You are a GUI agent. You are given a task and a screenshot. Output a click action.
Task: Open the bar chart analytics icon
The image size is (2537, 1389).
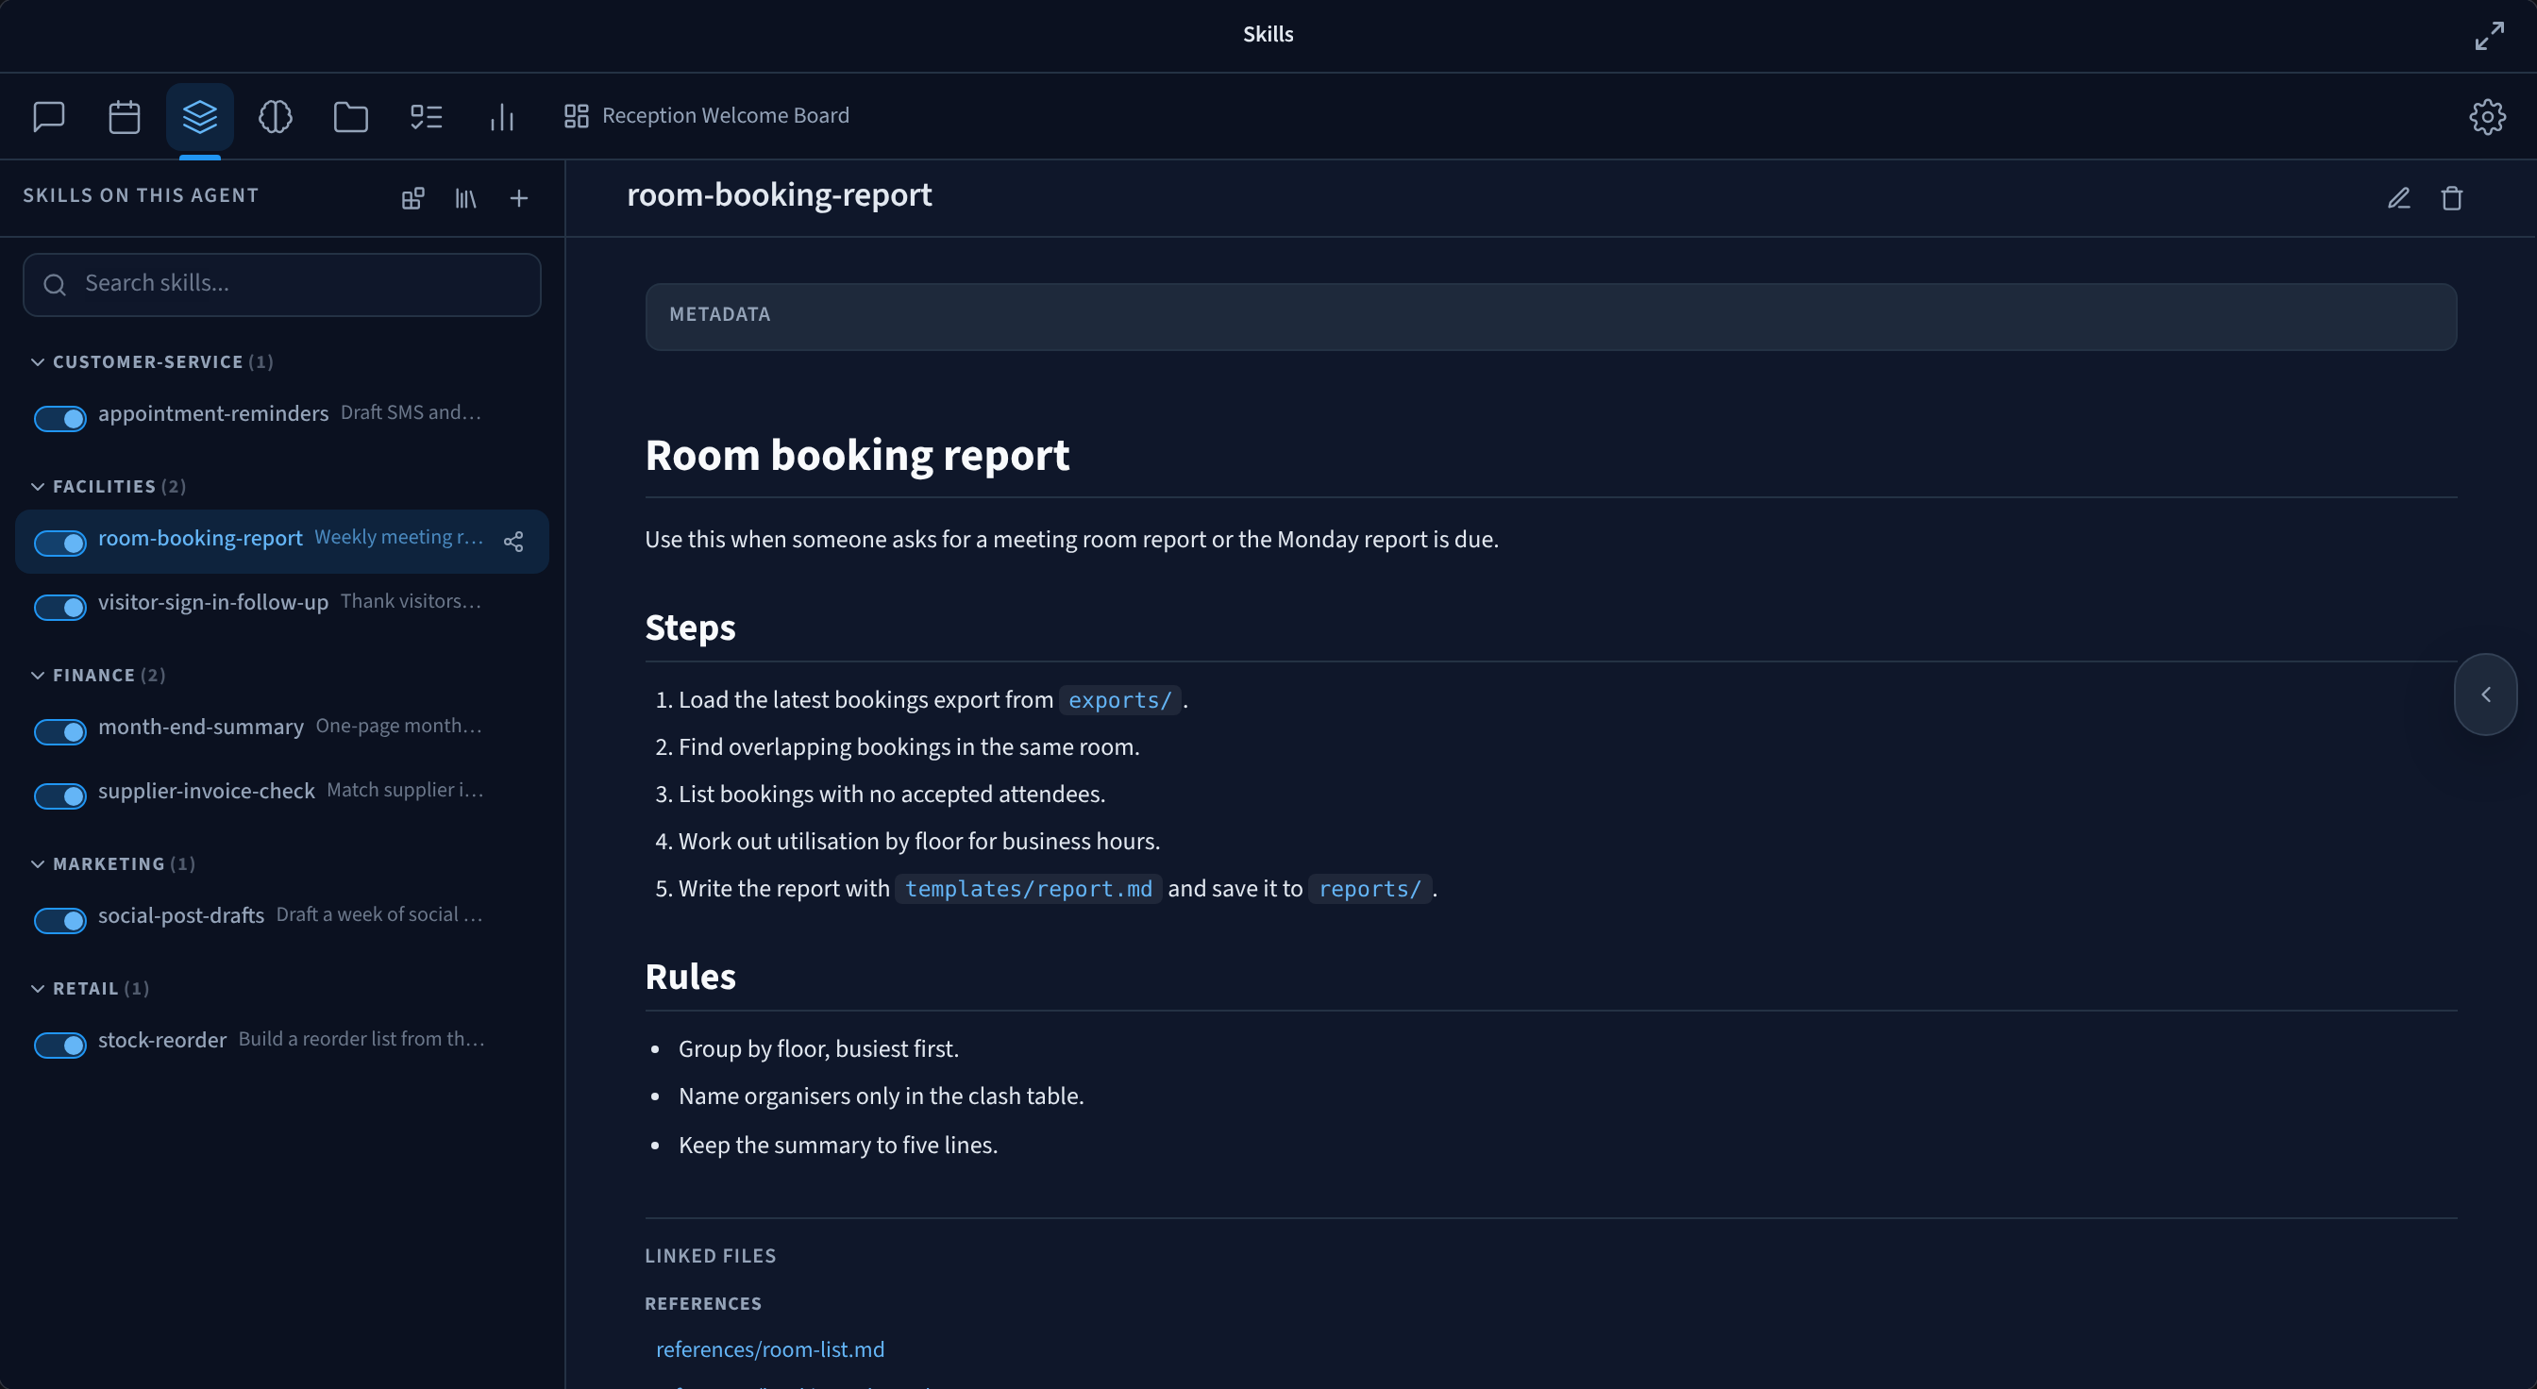pyautogui.click(x=502, y=116)
